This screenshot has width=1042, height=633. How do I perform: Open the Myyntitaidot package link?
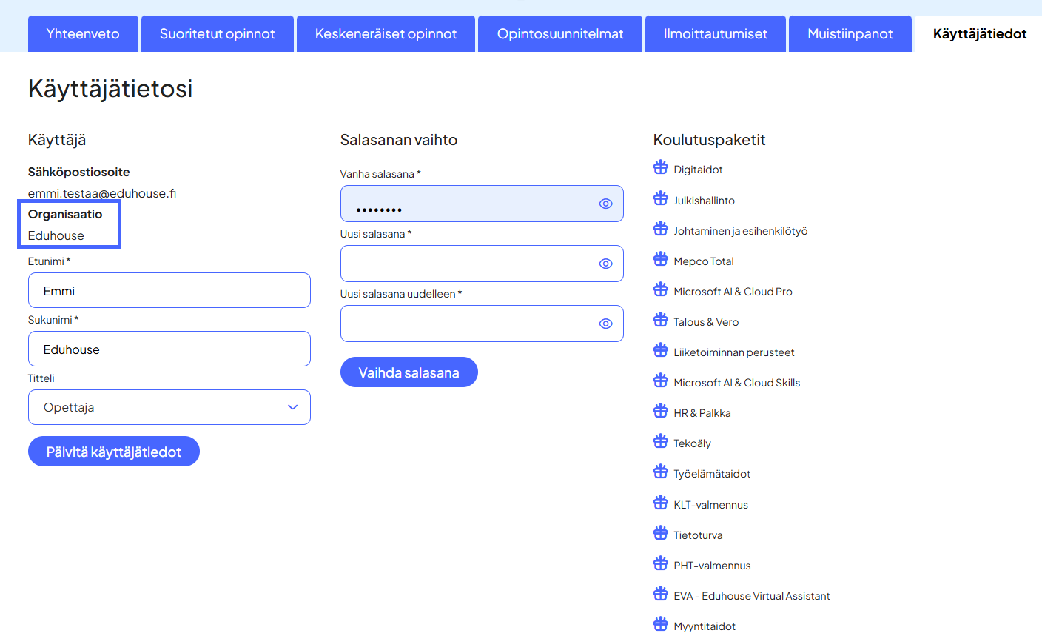coord(705,626)
